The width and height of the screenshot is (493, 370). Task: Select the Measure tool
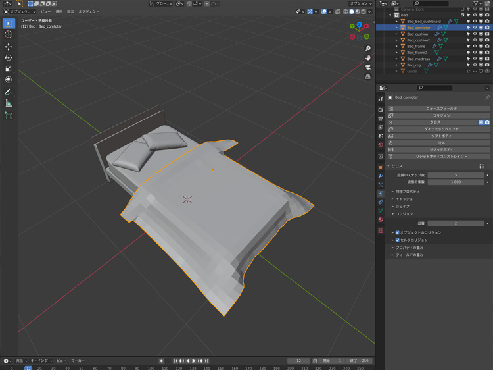point(9,103)
